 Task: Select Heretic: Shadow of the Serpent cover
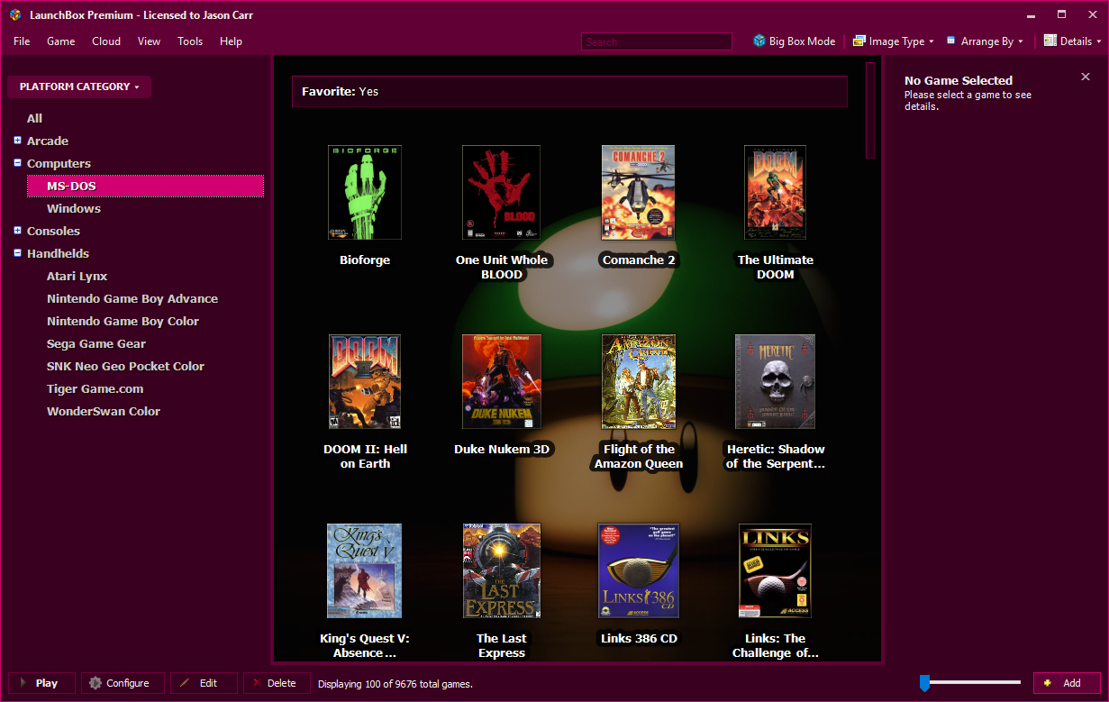776,382
